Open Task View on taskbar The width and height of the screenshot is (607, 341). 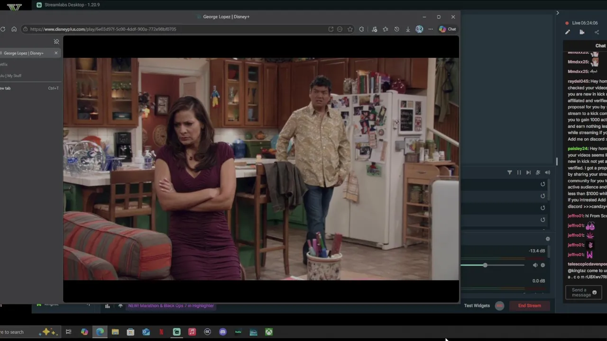[68, 332]
